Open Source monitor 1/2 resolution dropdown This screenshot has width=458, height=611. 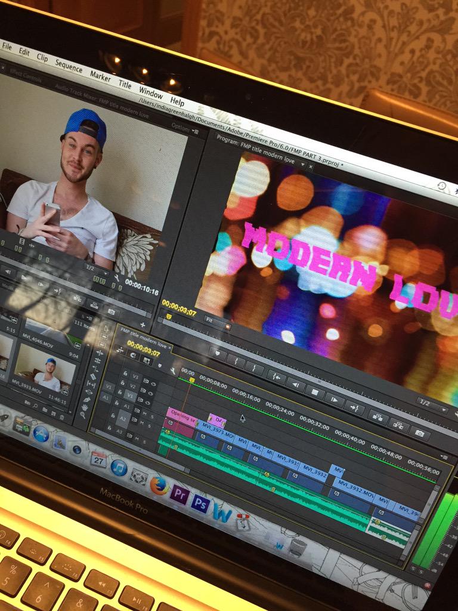click(x=96, y=269)
